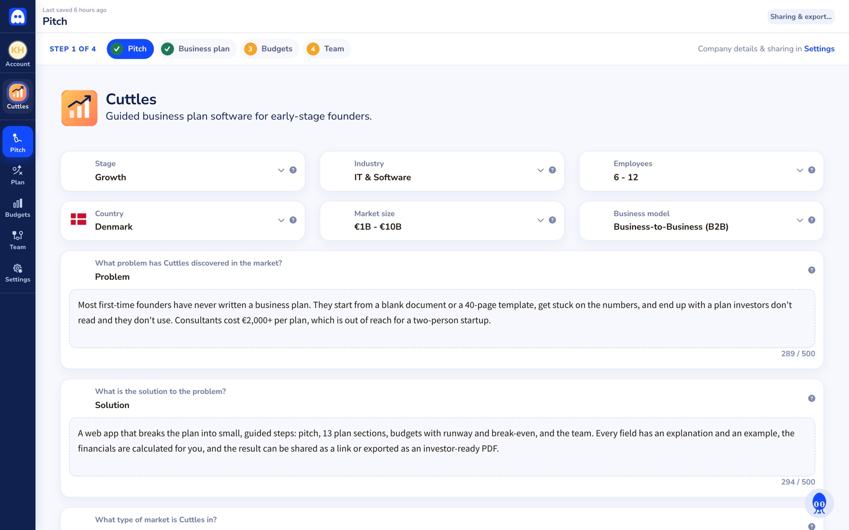Open Sharing & export menu
The image size is (849, 530).
[801, 16]
